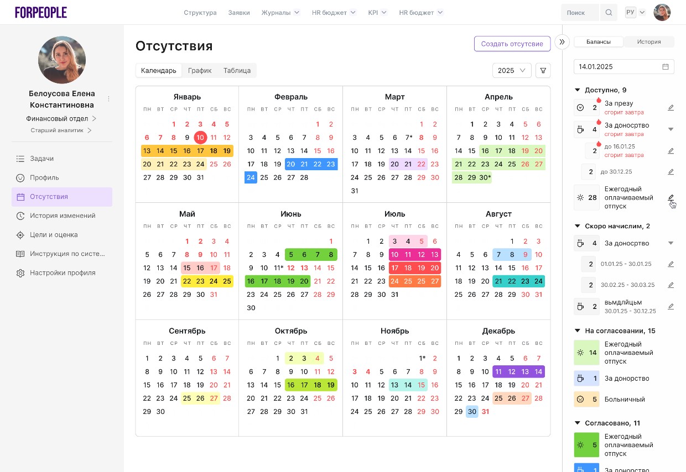
Task: Click the search magnifier icon
Action: point(609,13)
